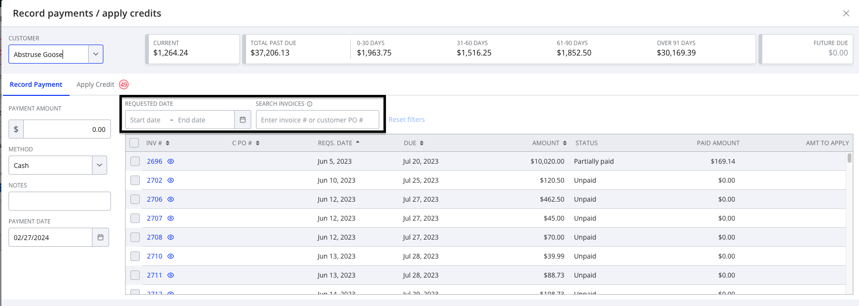Open invoice 2706 link
Image resolution: width=859 pixels, height=306 pixels.
[x=155, y=199]
